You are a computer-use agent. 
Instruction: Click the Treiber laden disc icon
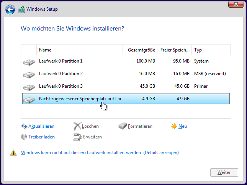tap(24, 137)
